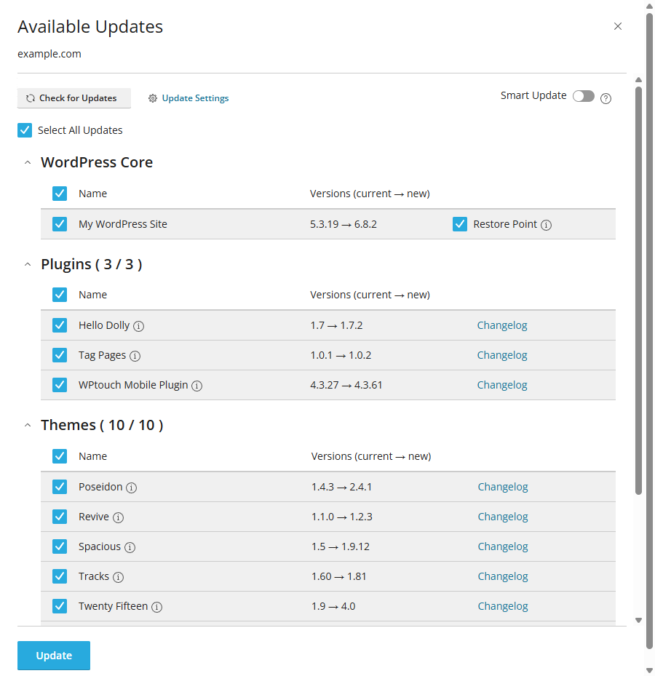
Task: Click the info icon next to Twenty Fifteen
Action: (x=157, y=607)
